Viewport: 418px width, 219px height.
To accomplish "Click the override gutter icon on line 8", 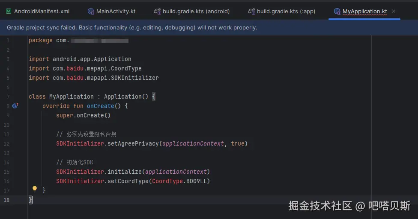I will (15, 105).
